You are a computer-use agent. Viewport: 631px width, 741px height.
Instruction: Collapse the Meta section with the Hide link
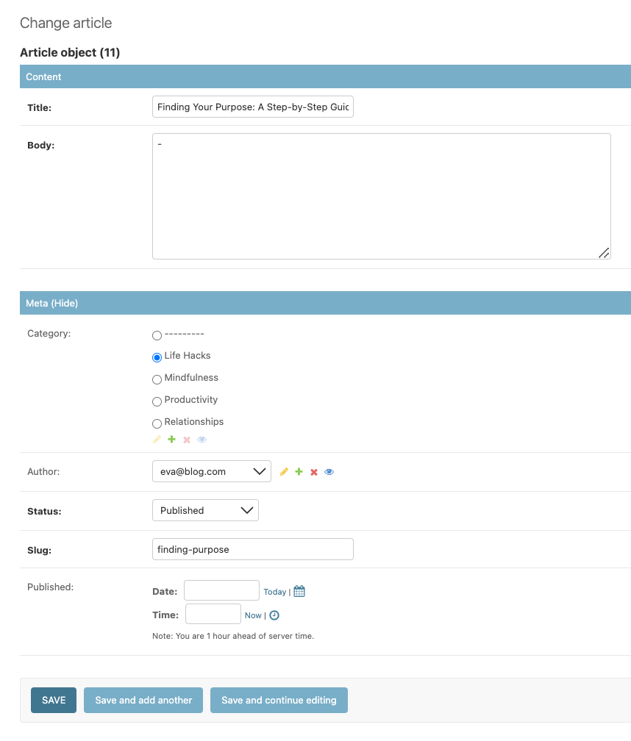tap(64, 302)
